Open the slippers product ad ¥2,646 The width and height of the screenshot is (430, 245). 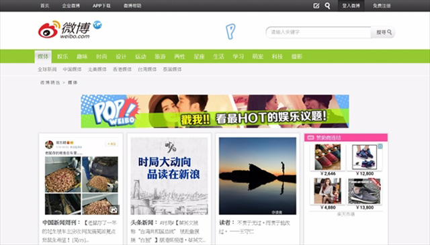328,160
